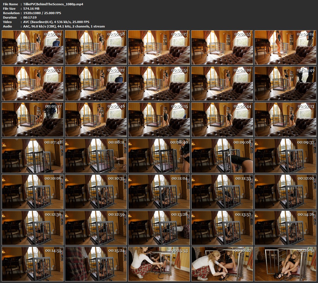This screenshot has width=318, height=283.
Task: Pick the 00:06:44 preview frame
Action: pos(222,120)
